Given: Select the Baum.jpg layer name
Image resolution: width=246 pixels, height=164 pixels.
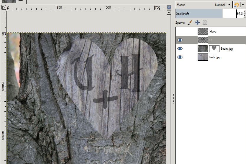Looking at the screenshot, I should coord(227,49).
